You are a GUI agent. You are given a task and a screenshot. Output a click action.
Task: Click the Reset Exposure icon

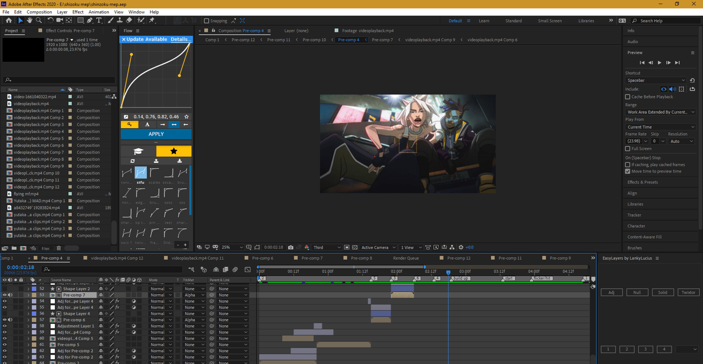[x=461, y=248]
